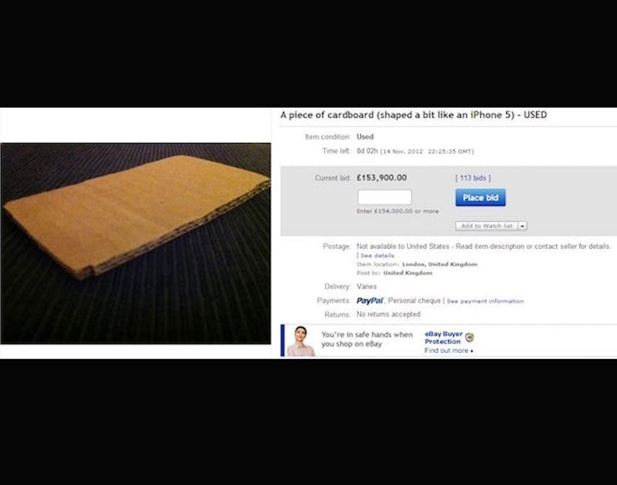Click the time left end date text
Screen dimensions: 617x485
coord(427,151)
